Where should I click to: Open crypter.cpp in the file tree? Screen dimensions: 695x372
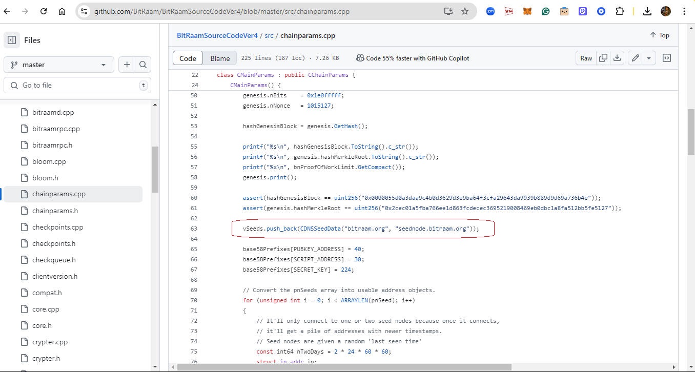(x=50, y=342)
